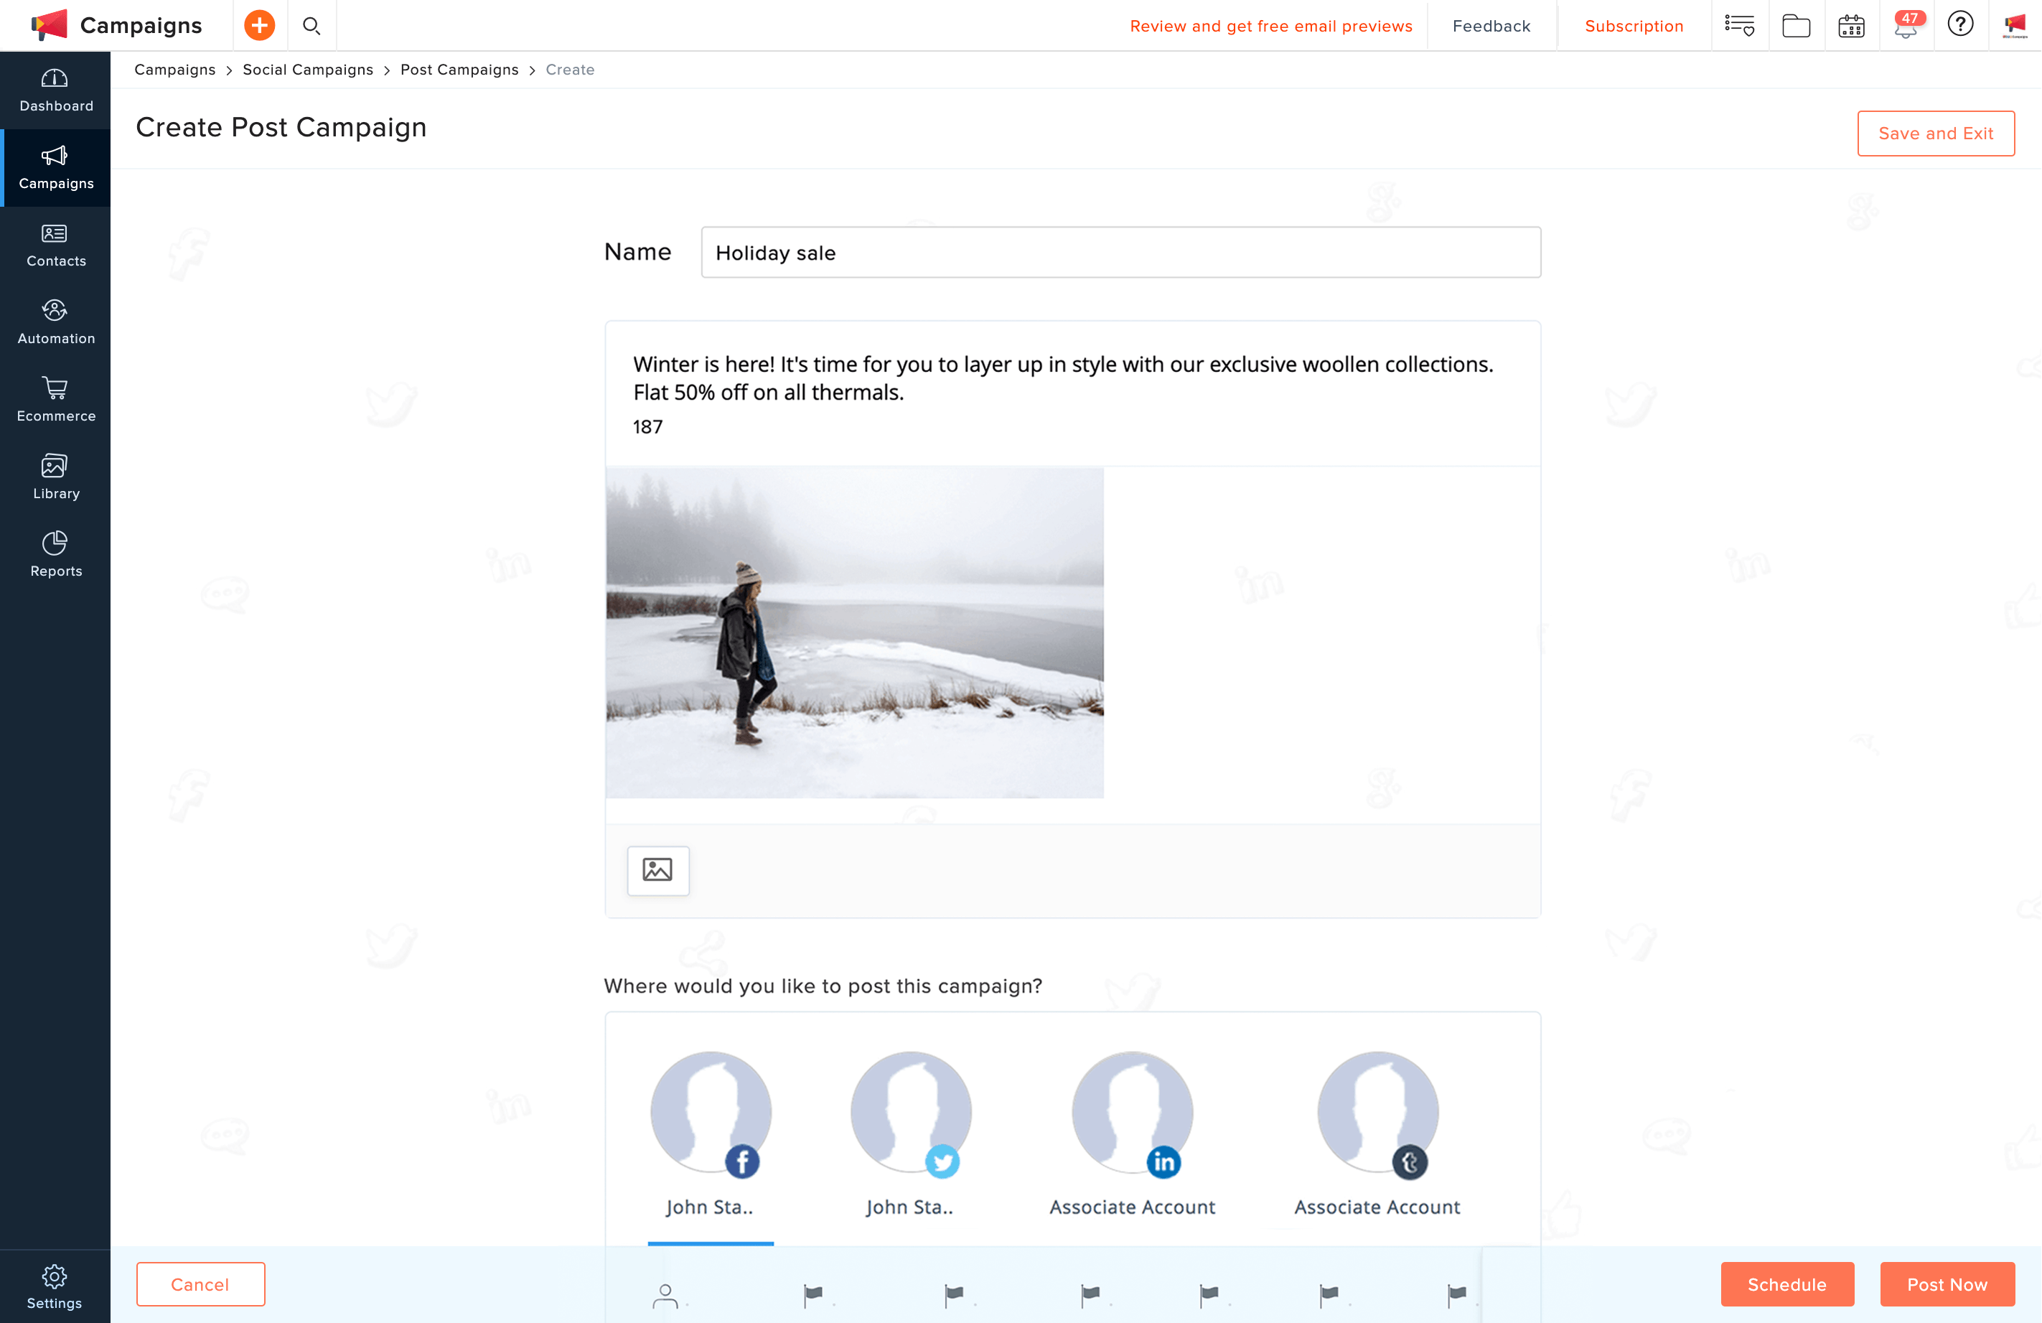2042x1323 pixels.
Task: Go to Dashboard in the sidebar
Action: point(56,90)
